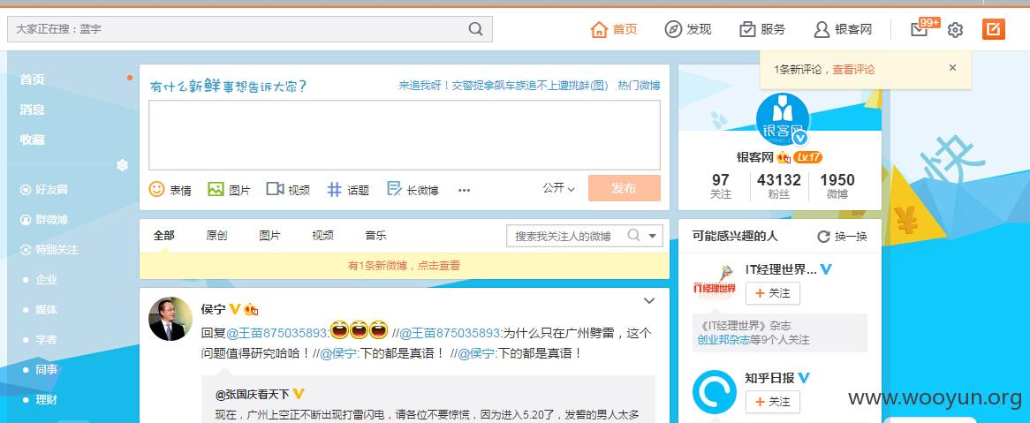This screenshot has width=1030, height=423.
Task: Click the orange compose weibo icon
Action: pos(993,29)
